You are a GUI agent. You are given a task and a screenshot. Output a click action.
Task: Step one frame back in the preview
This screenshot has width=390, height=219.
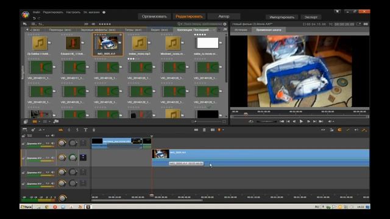click(x=294, y=122)
